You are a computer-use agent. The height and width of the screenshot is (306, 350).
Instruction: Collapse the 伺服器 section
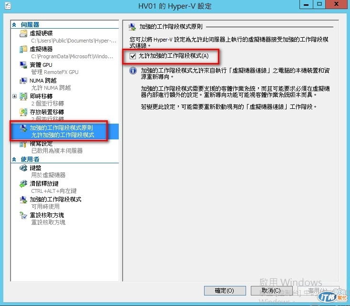point(14,25)
